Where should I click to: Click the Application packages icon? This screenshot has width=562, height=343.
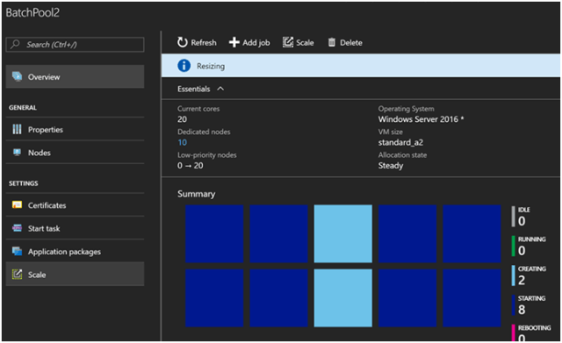click(x=17, y=252)
